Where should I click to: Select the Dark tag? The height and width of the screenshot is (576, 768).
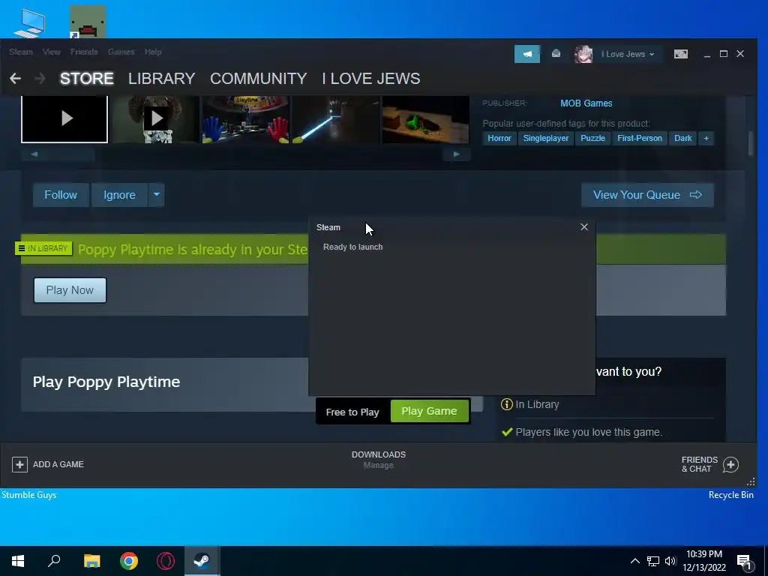tap(682, 138)
